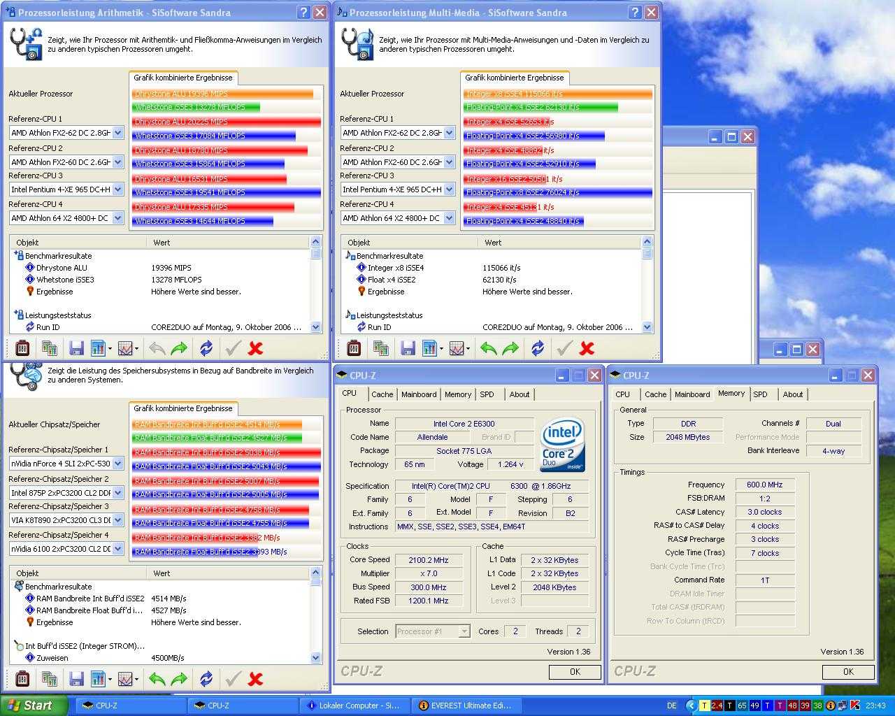Click green forward arrow in Arithmetik window toolbar
Viewport: 895px width, 716px height.
[x=179, y=348]
